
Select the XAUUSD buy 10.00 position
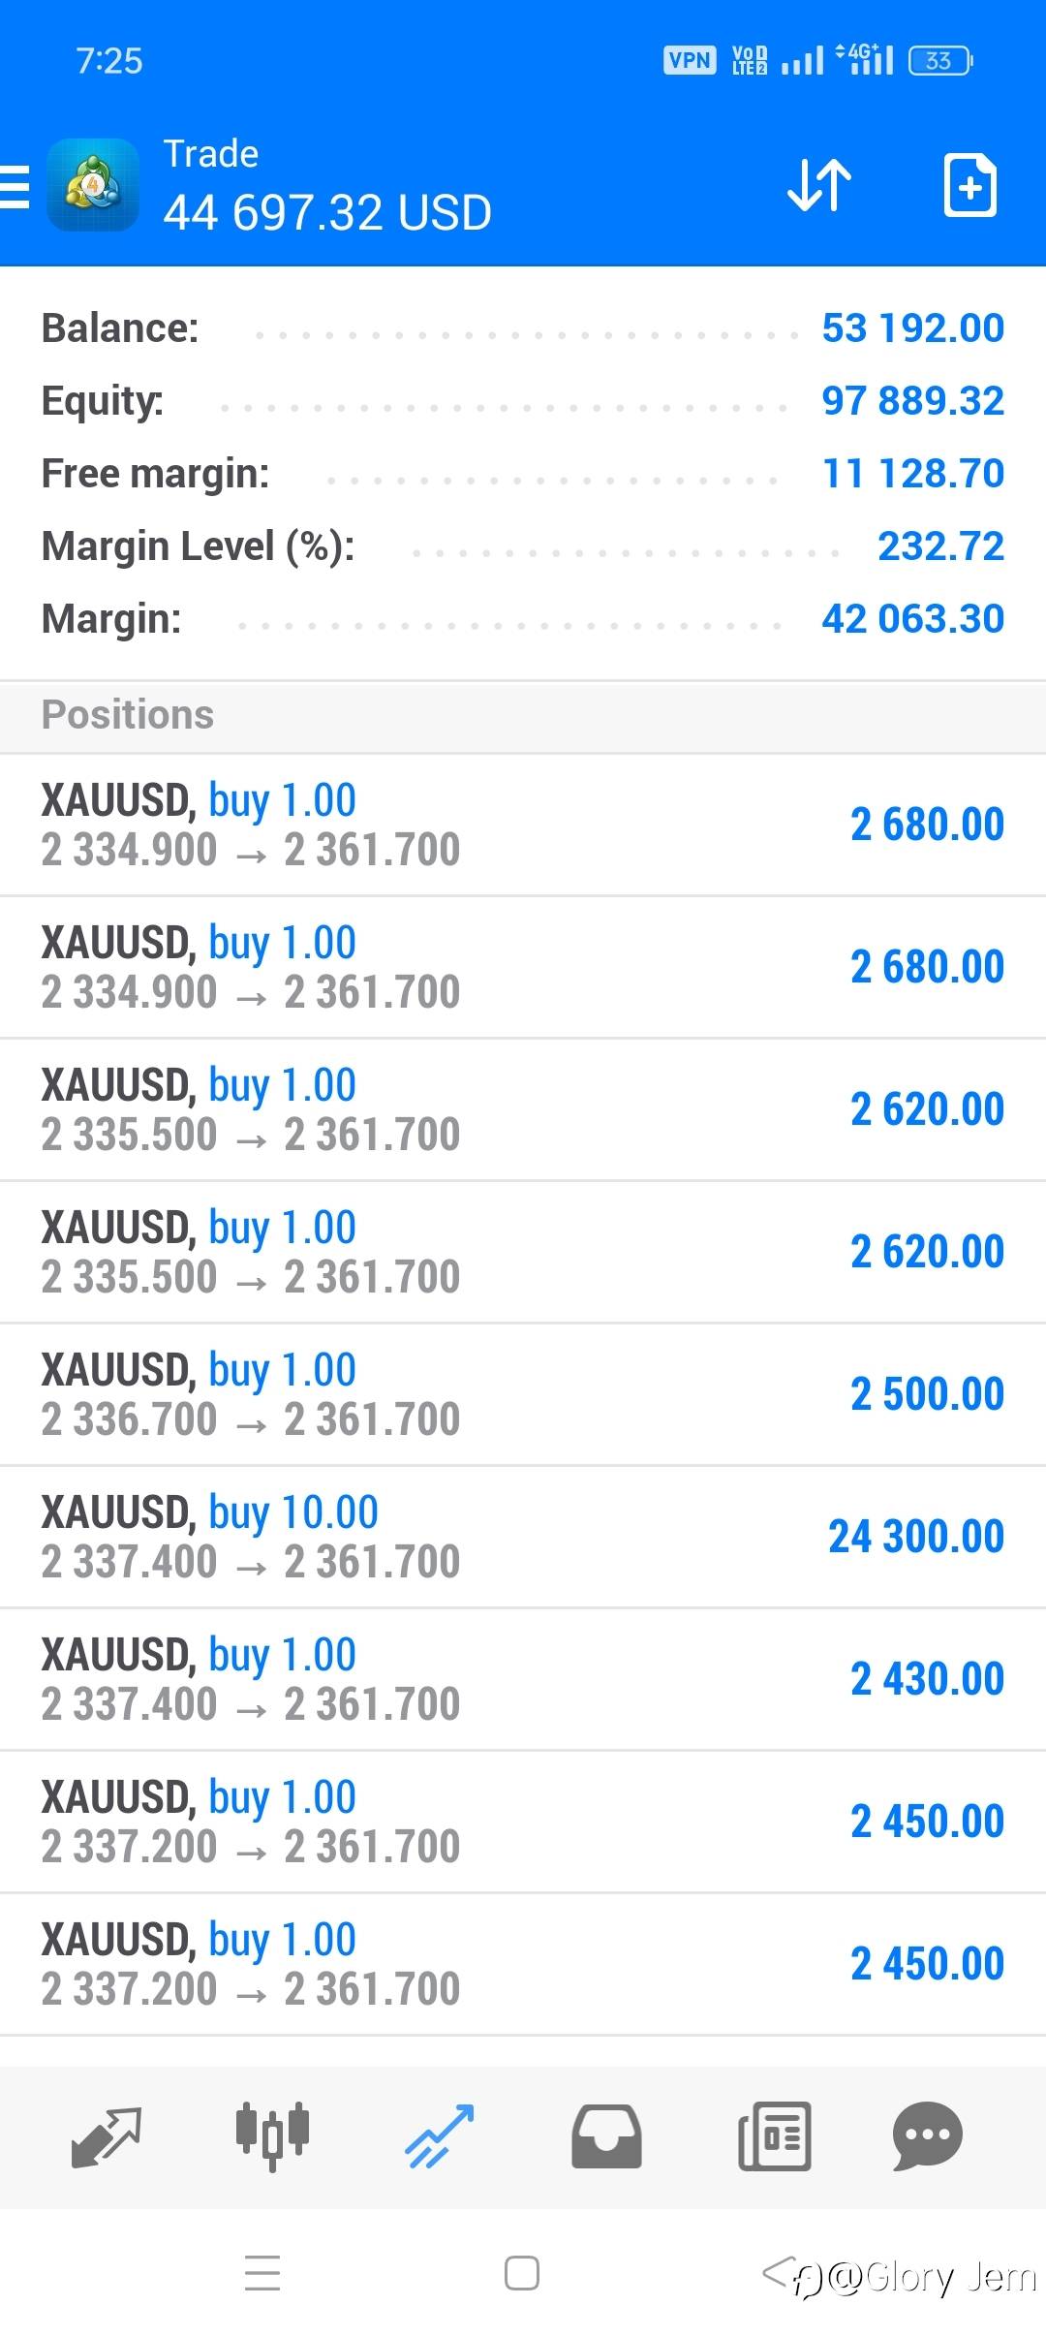[523, 1537]
